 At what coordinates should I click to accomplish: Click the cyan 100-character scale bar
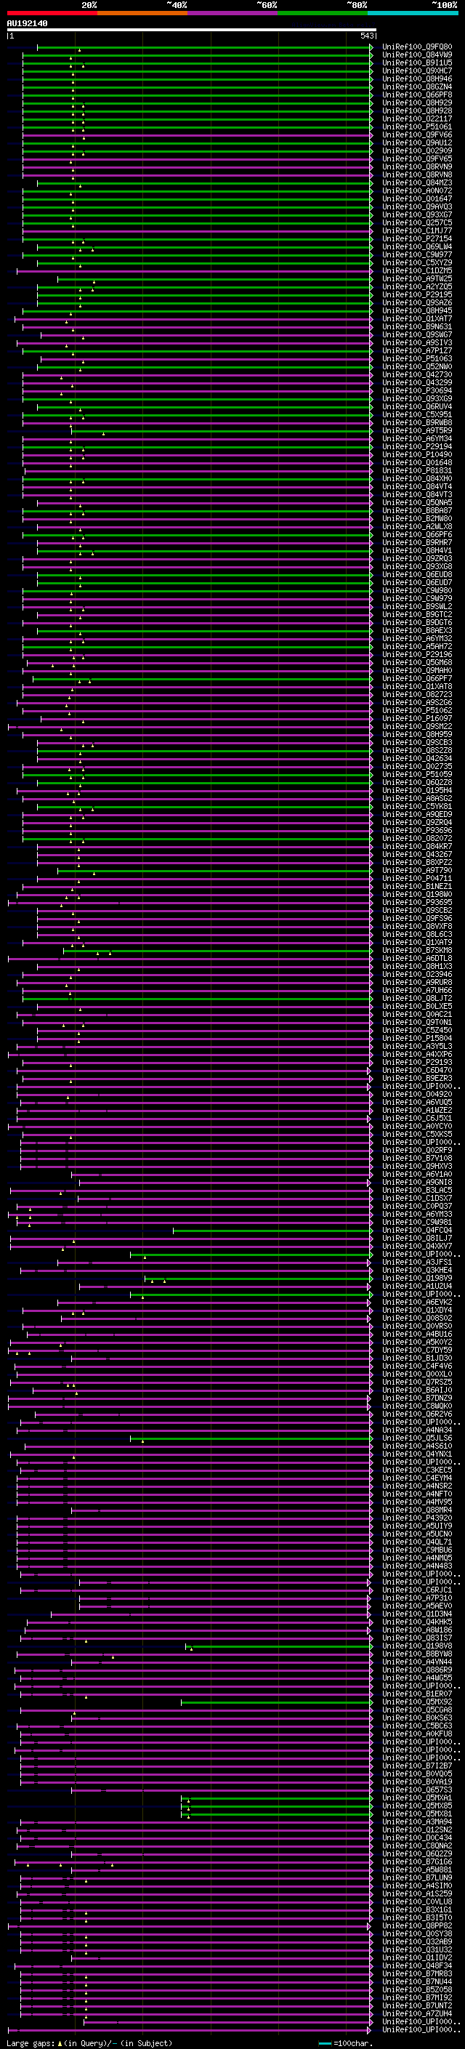coord(325,2042)
